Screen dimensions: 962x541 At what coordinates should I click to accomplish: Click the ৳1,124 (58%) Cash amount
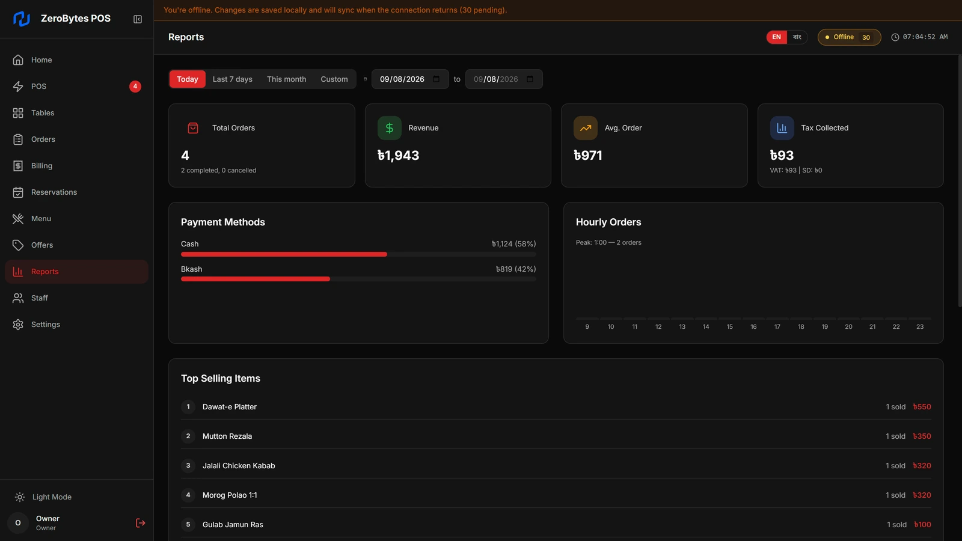click(x=513, y=244)
